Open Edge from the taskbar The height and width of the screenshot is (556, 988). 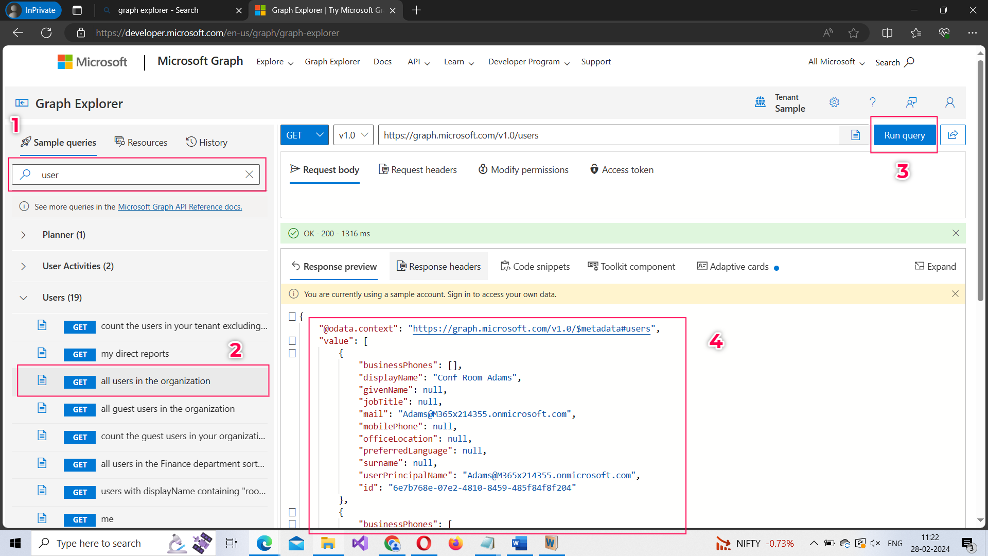tap(264, 543)
